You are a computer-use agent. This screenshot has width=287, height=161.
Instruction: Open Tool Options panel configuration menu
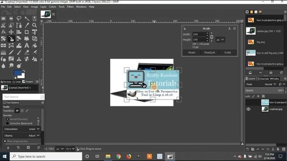click(43, 102)
